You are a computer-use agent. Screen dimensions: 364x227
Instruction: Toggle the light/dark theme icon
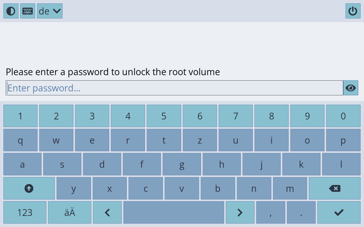(x=11, y=11)
